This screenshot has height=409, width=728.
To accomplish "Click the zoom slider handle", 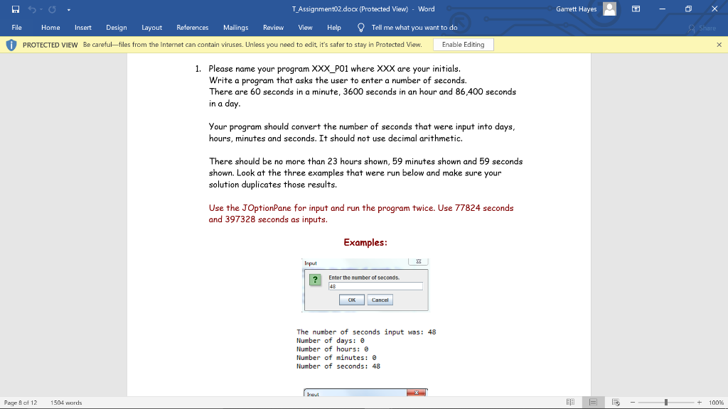I will (x=665, y=402).
